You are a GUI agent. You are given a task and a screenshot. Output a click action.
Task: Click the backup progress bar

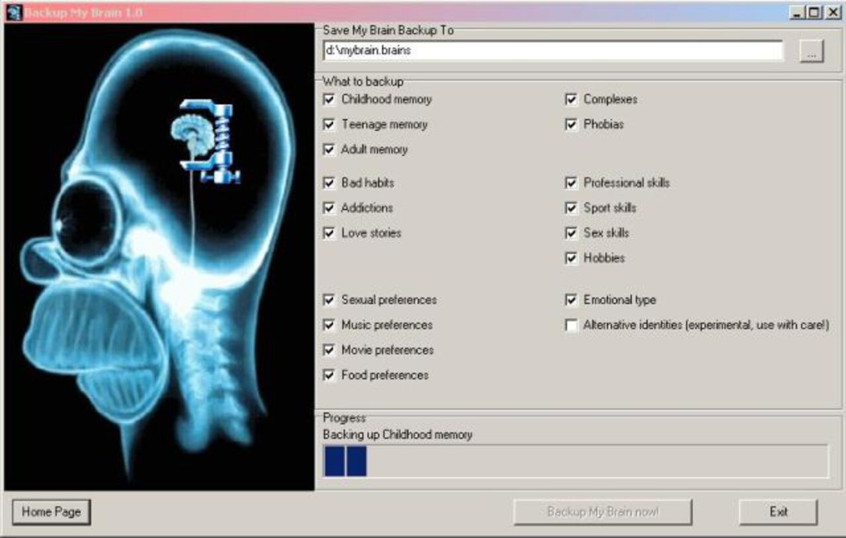575,461
